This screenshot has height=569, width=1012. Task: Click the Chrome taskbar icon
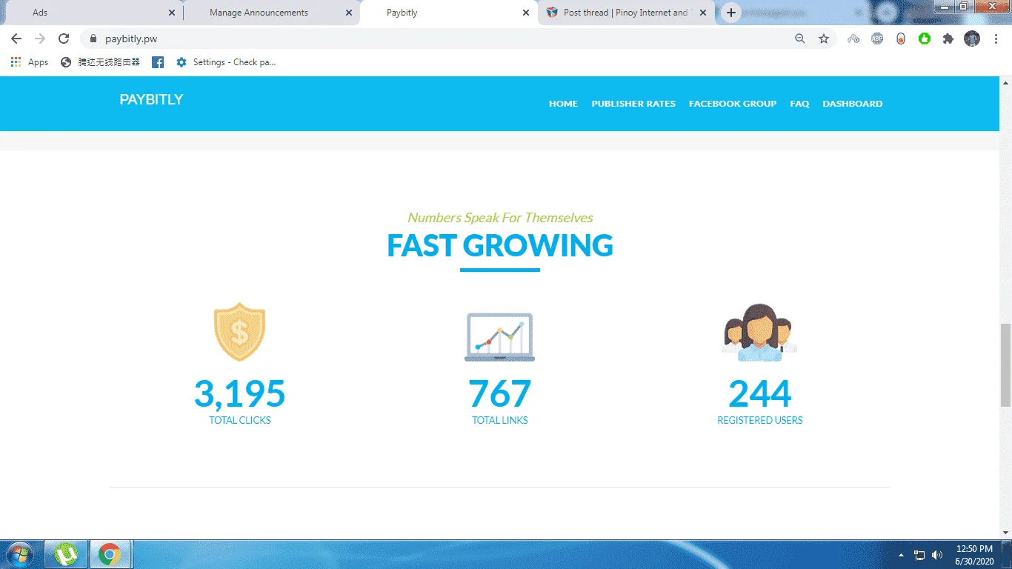pos(110,554)
